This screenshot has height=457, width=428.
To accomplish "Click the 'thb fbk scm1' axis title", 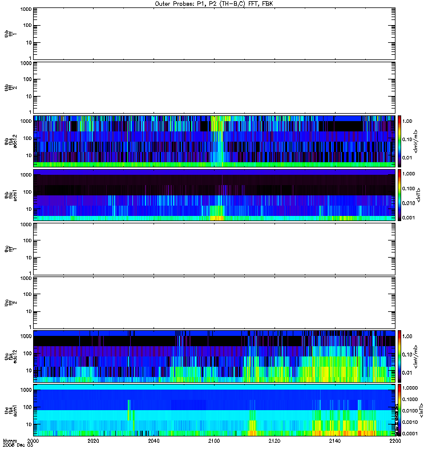I will point(10,195).
